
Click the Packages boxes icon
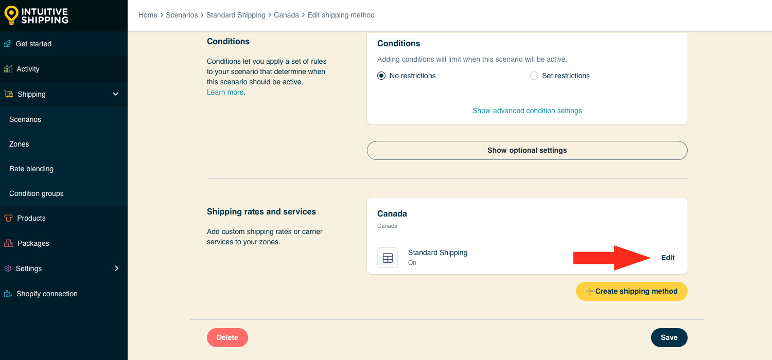9,243
